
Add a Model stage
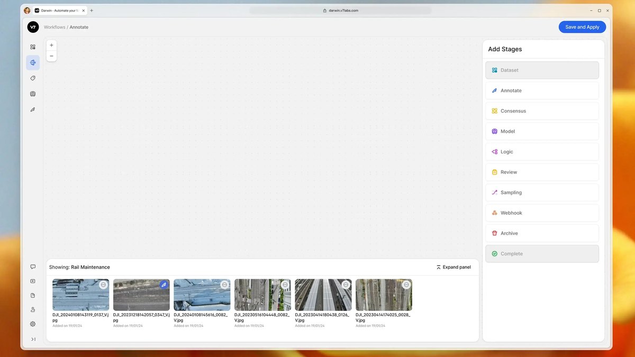pos(542,131)
